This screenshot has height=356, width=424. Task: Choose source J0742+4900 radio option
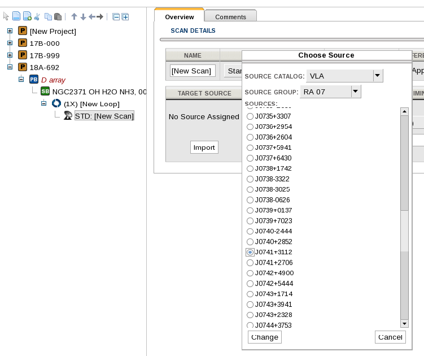click(x=250, y=273)
